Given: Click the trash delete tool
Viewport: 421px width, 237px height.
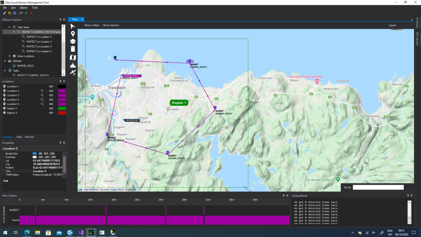Looking at the screenshot, I should pos(73,49).
